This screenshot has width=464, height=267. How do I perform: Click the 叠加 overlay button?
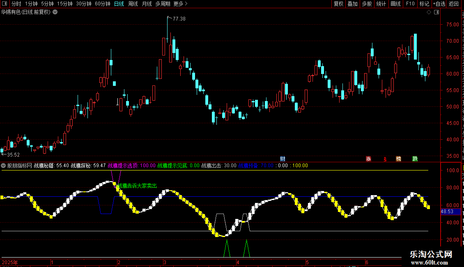coord(352,4)
